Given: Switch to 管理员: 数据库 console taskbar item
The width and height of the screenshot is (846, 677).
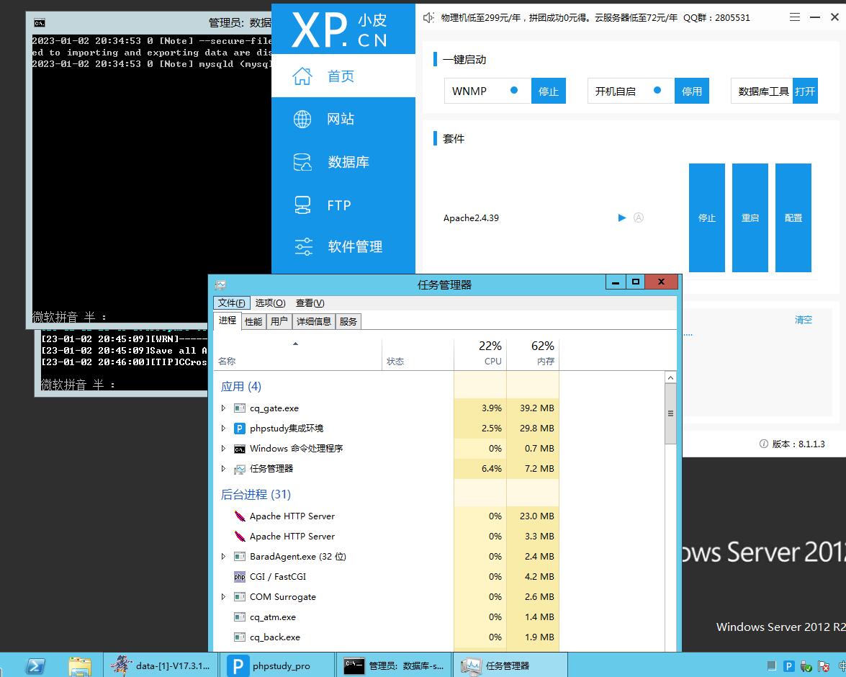Looking at the screenshot, I should click(x=393, y=665).
